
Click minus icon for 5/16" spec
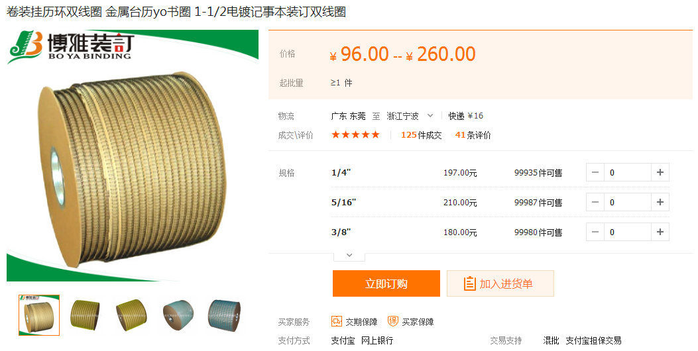pyautogui.click(x=595, y=202)
